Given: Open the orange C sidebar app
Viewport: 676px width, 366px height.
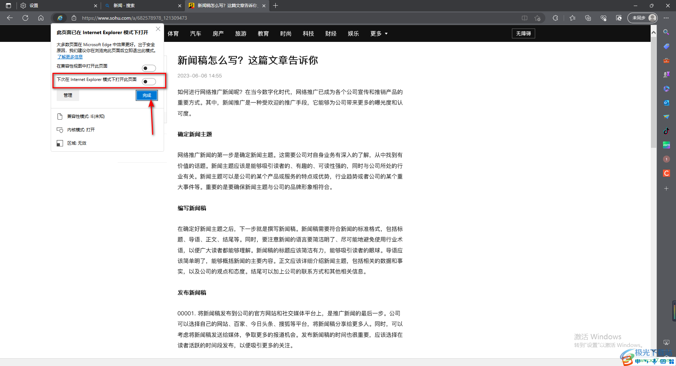Looking at the screenshot, I should [x=666, y=173].
